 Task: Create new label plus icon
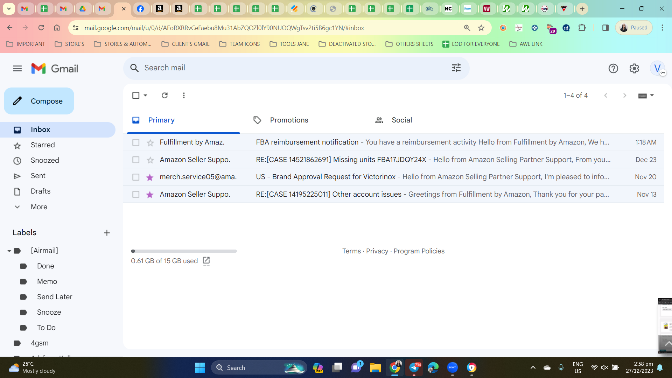pos(107,233)
